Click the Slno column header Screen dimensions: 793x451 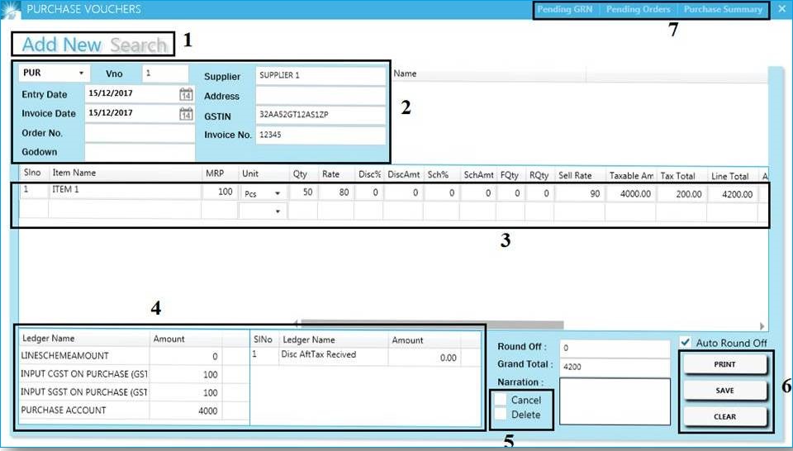(33, 173)
